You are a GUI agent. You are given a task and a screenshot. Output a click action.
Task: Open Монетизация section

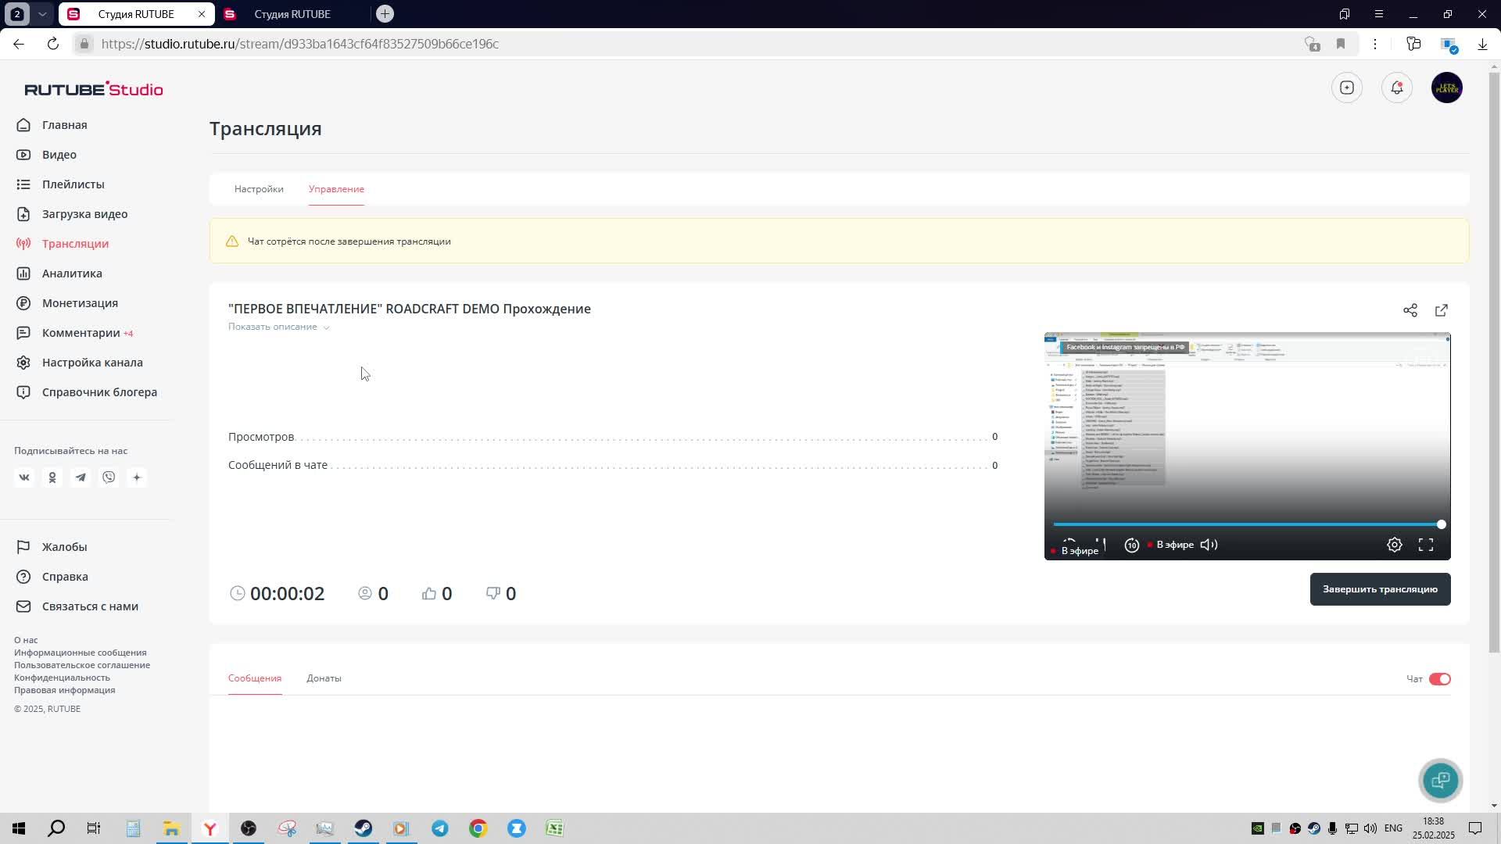80,303
